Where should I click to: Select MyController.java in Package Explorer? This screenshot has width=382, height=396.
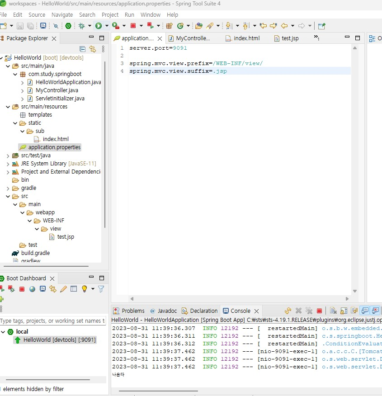click(x=57, y=90)
